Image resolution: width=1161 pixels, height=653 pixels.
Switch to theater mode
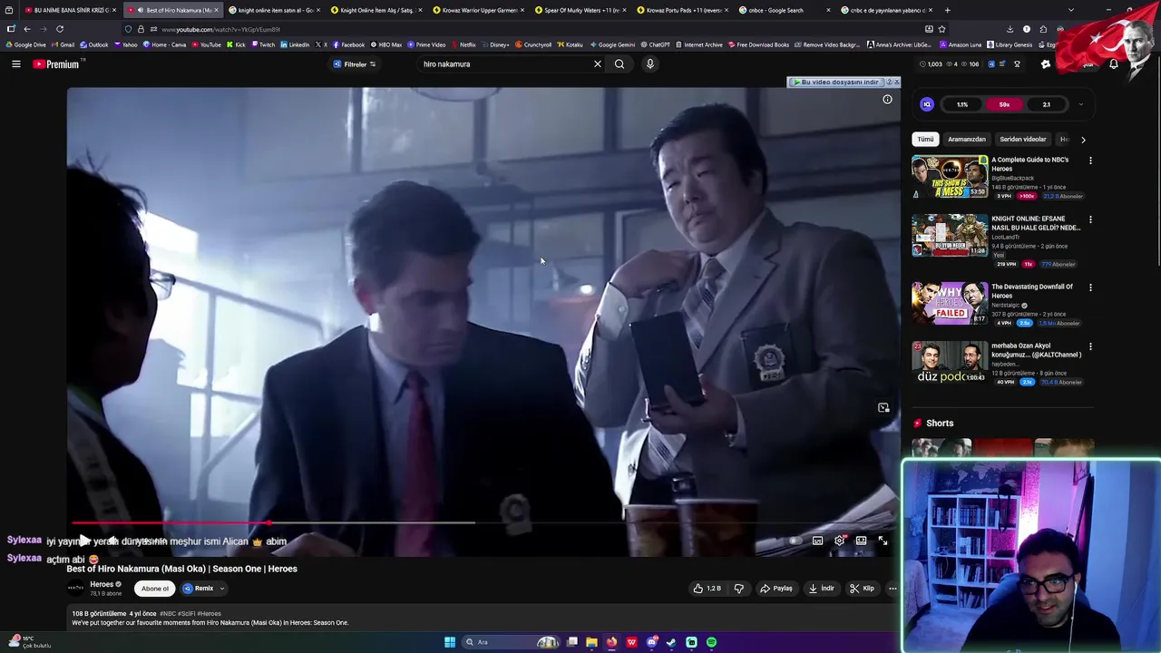point(861,541)
